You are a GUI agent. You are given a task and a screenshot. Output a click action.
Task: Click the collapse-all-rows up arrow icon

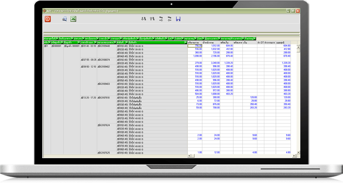[152, 19]
